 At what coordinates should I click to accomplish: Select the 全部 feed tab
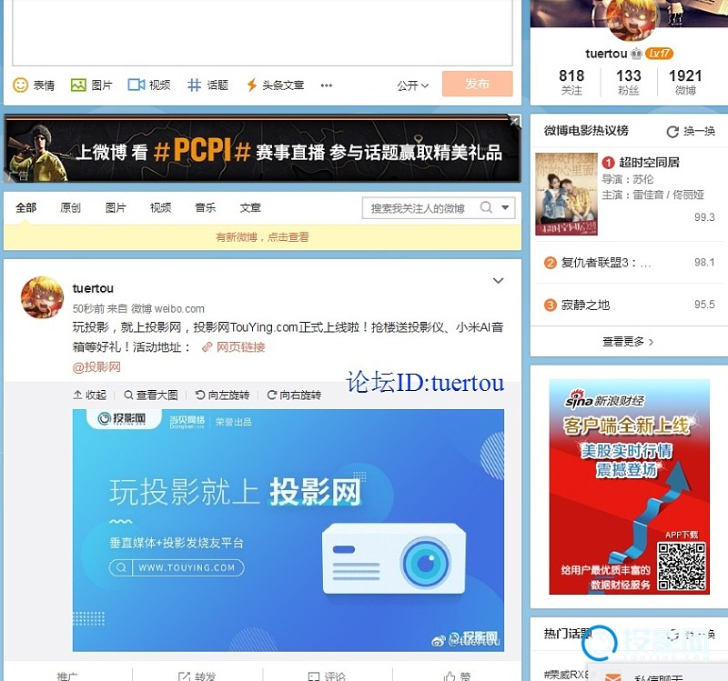[x=26, y=208]
